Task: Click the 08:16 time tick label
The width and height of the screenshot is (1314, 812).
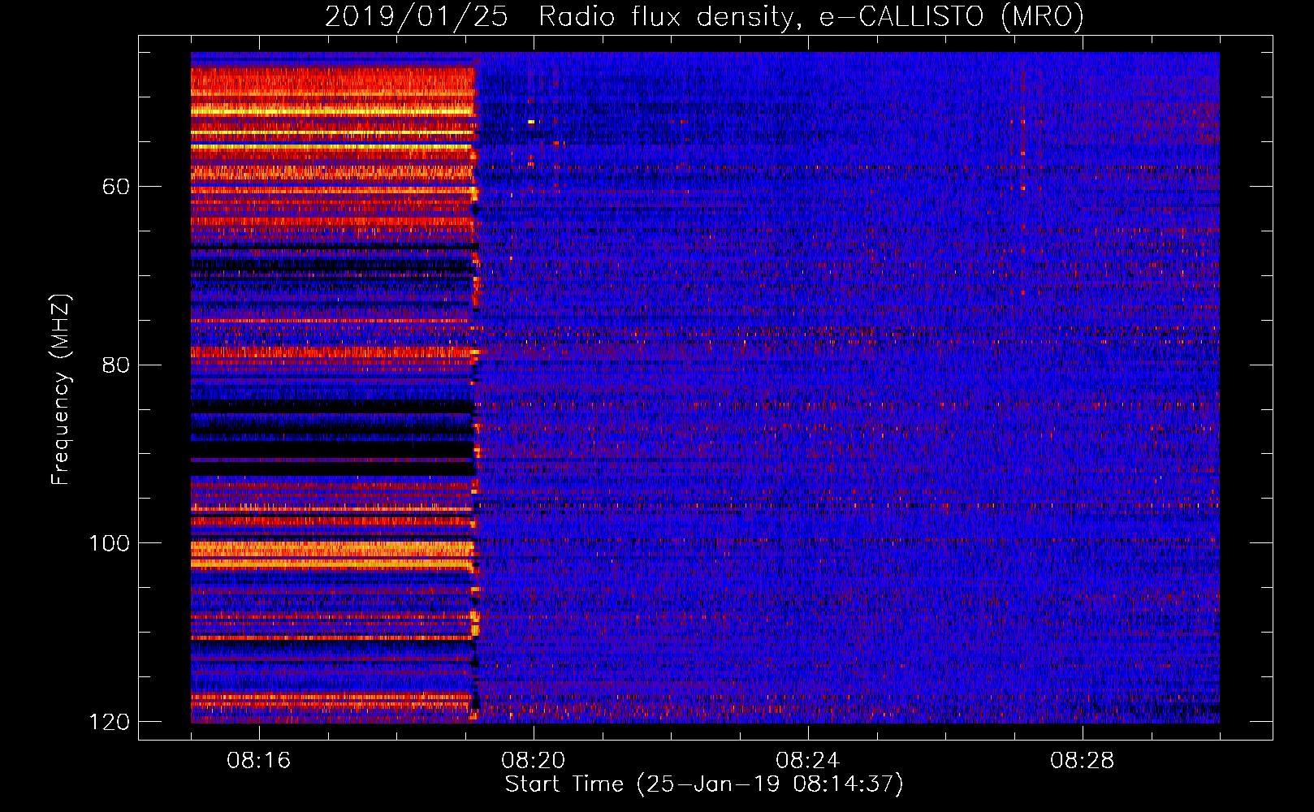Action: [x=259, y=761]
